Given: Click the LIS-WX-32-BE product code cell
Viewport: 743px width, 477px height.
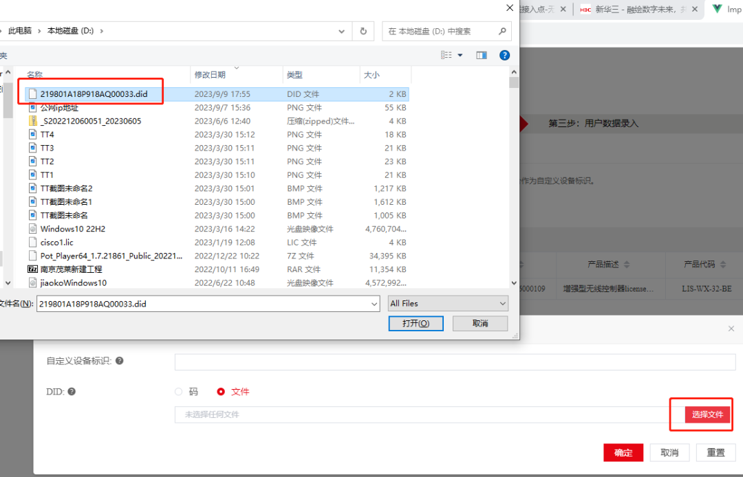Looking at the screenshot, I should [x=707, y=289].
